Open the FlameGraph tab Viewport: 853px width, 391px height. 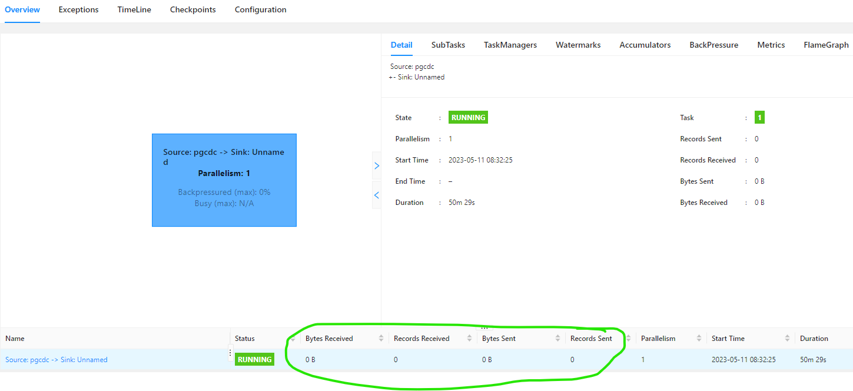826,45
